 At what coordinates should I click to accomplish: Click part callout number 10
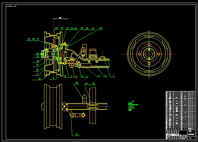(x=39, y=79)
